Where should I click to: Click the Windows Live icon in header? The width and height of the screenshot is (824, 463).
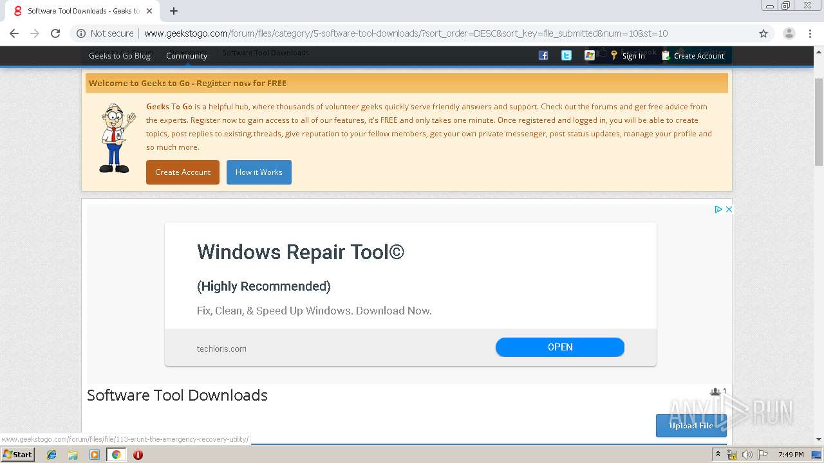click(x=589, y=56)
